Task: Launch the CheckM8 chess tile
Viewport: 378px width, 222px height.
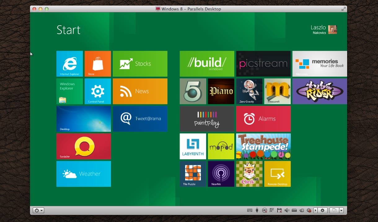Action: click(x=249, y=174)
